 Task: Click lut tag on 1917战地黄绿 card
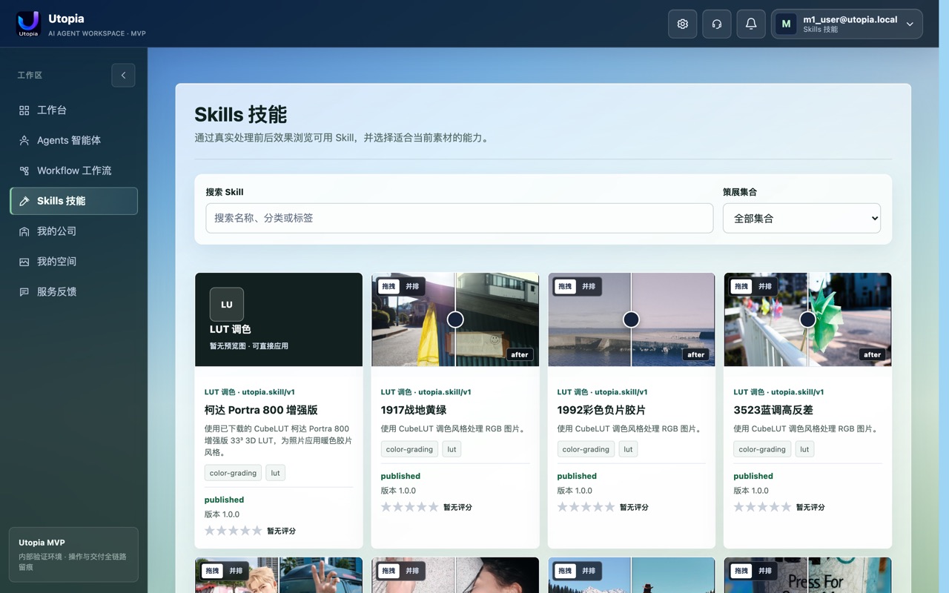pyautogui.click(x=452, y=449)
